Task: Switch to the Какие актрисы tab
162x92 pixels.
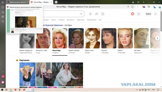Action: 17,2
